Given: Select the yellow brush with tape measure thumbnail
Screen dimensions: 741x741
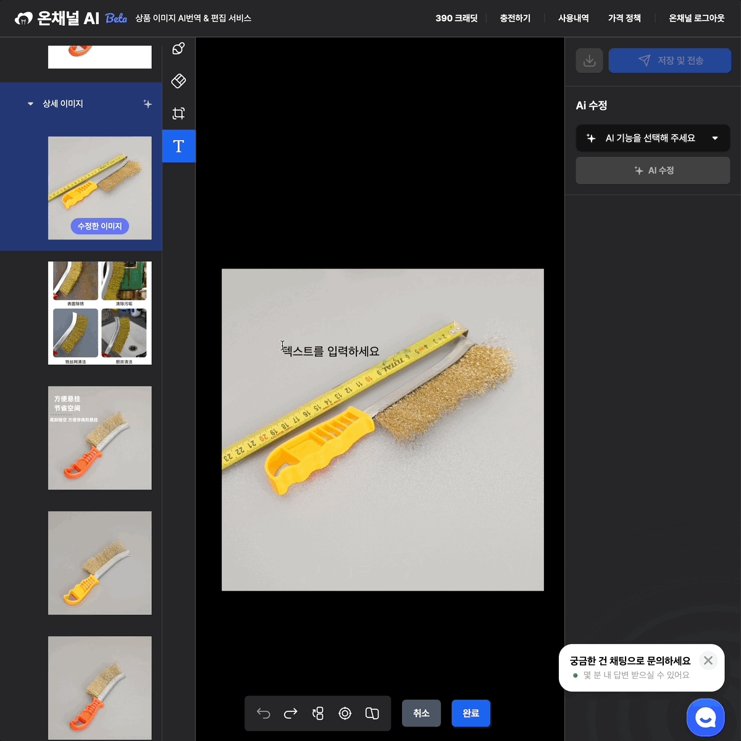Looking at the screenshot, I should 100,188.
